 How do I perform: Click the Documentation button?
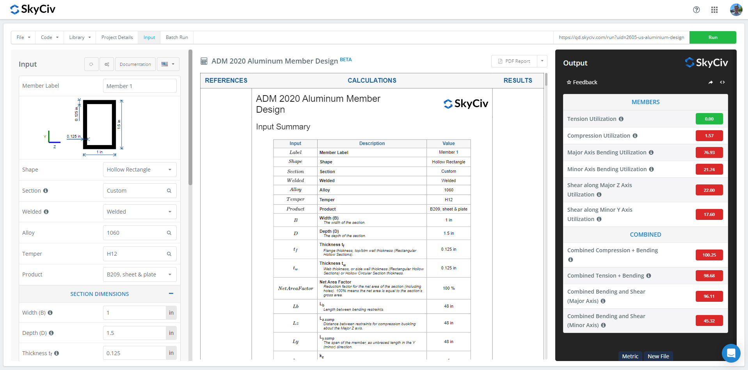[x=135, y=64]
